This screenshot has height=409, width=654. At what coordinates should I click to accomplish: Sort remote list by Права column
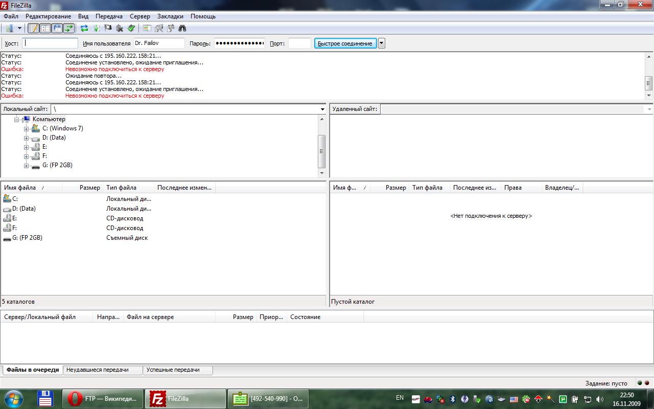pos(521,188)
